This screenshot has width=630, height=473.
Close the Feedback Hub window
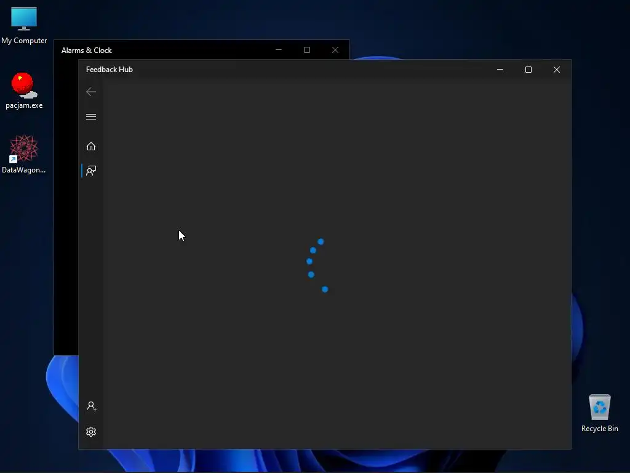pos(557,70)
